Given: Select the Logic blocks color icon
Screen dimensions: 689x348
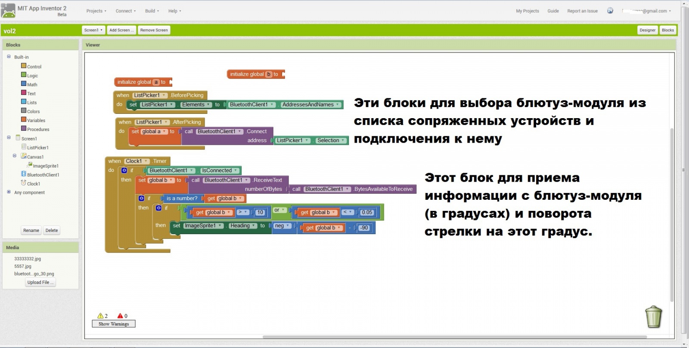Looking at the screenshot, I should 24,75.
